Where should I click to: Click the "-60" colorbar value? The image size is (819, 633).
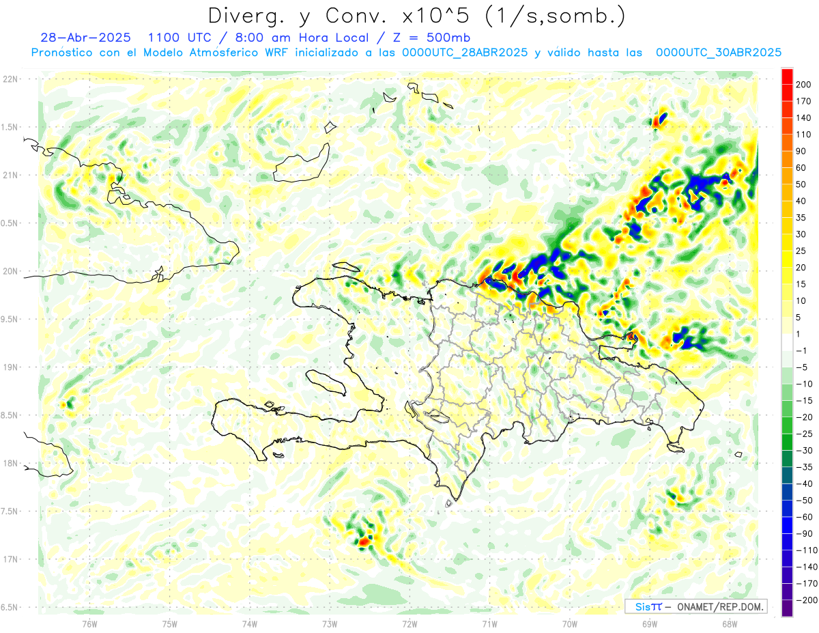click(805, 517)
